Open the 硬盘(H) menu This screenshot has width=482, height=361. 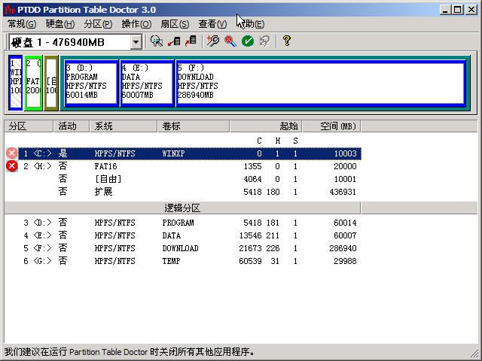[x=60, y=24]
